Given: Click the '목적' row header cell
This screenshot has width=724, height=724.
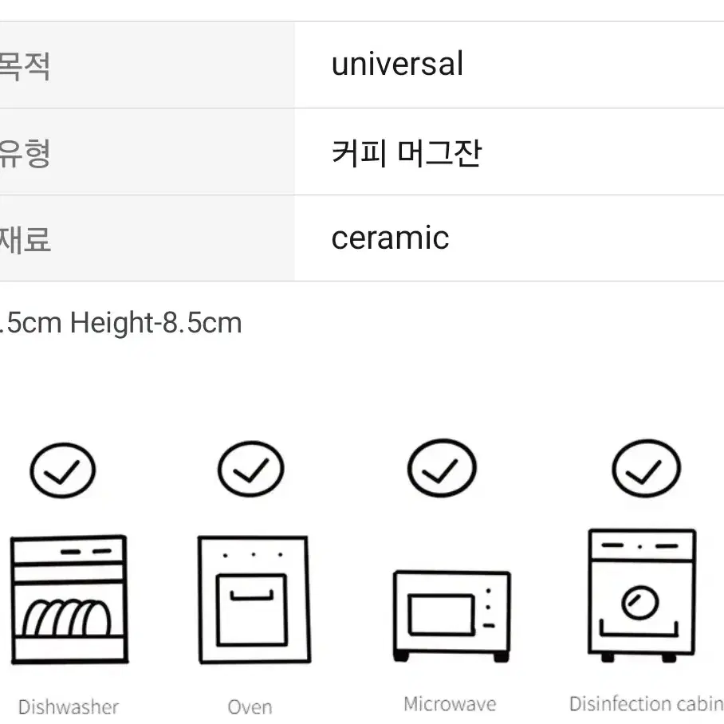Looking at the screenshot, I should (x=148, y=65).
